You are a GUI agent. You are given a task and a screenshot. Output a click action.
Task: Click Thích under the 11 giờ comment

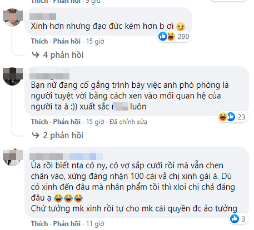(39, 224)
